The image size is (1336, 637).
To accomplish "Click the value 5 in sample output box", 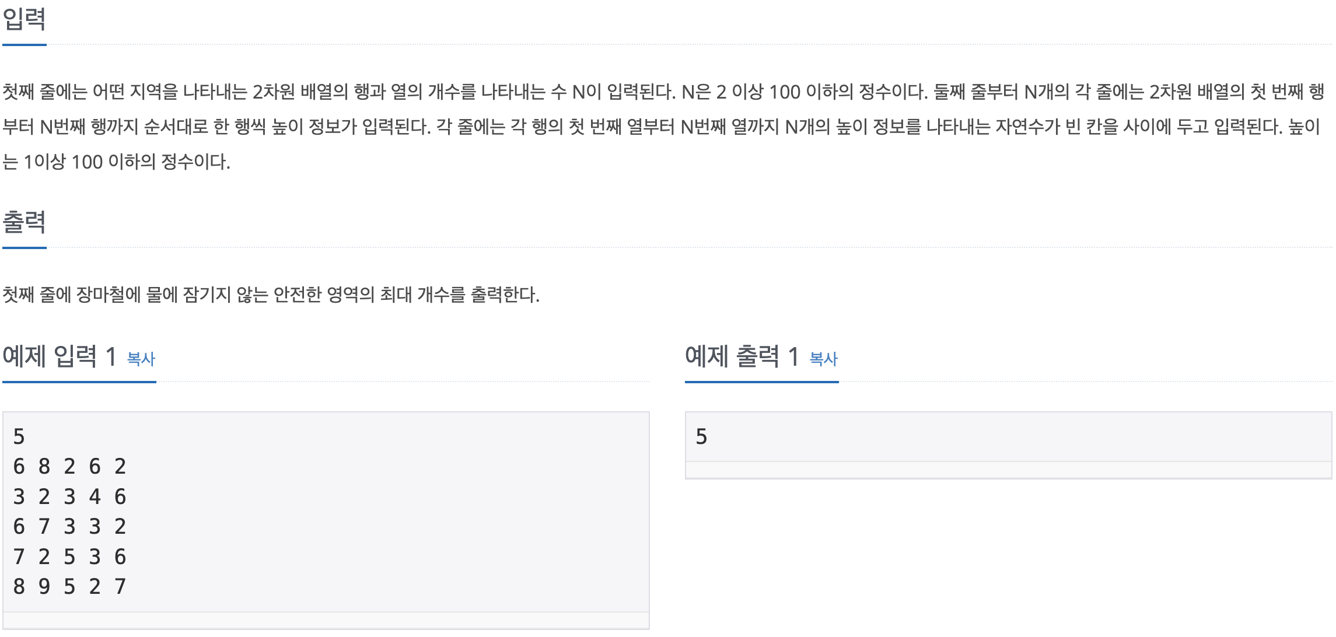I will (701, 436).
